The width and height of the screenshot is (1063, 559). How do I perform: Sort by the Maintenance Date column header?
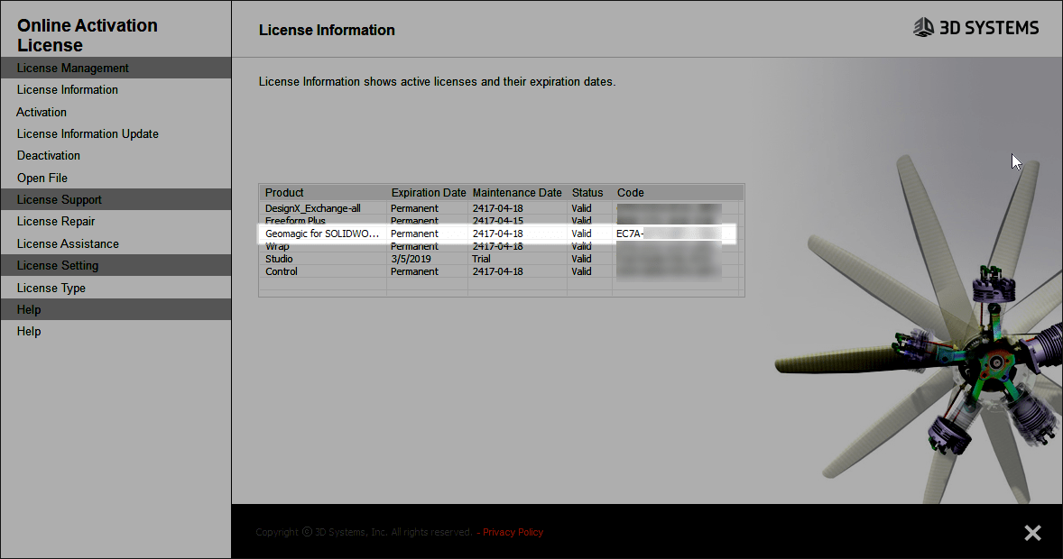pos(517,192)
